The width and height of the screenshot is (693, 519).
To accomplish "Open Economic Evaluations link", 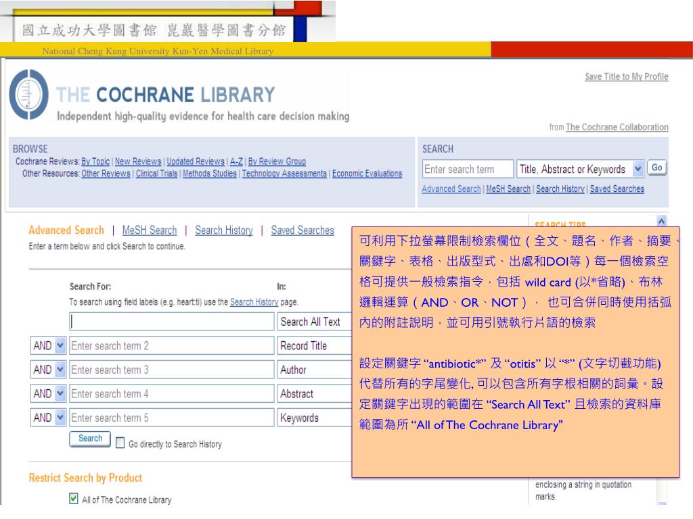I will [367, 174].
